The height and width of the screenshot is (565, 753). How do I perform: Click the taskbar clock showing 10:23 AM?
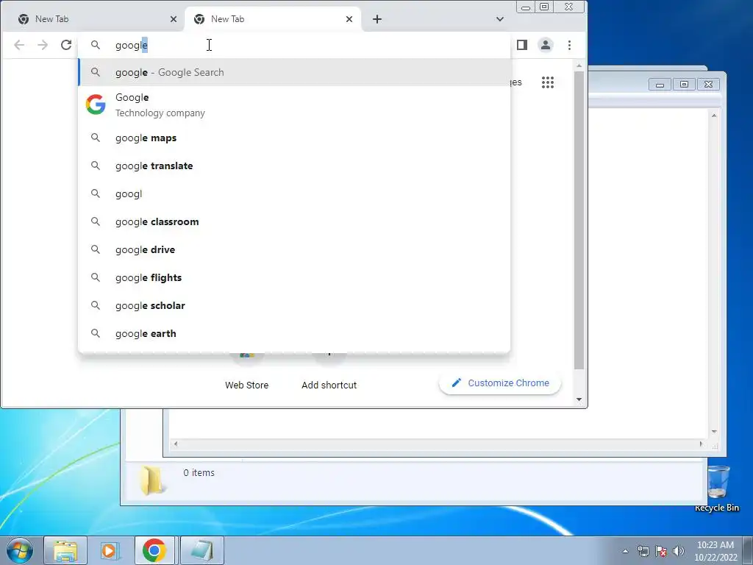(715, 550)
